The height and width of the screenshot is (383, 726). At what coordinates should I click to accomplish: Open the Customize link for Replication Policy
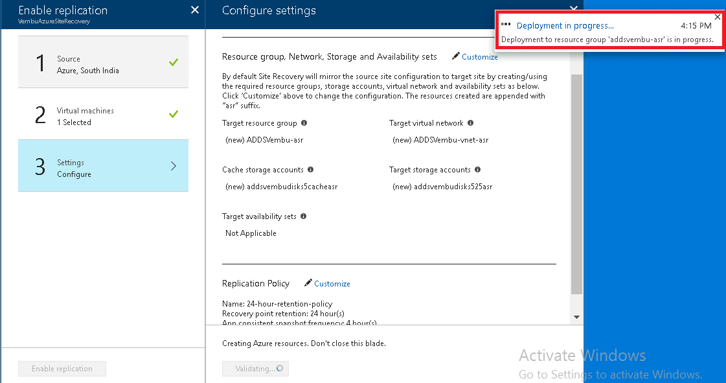[332, 284]
